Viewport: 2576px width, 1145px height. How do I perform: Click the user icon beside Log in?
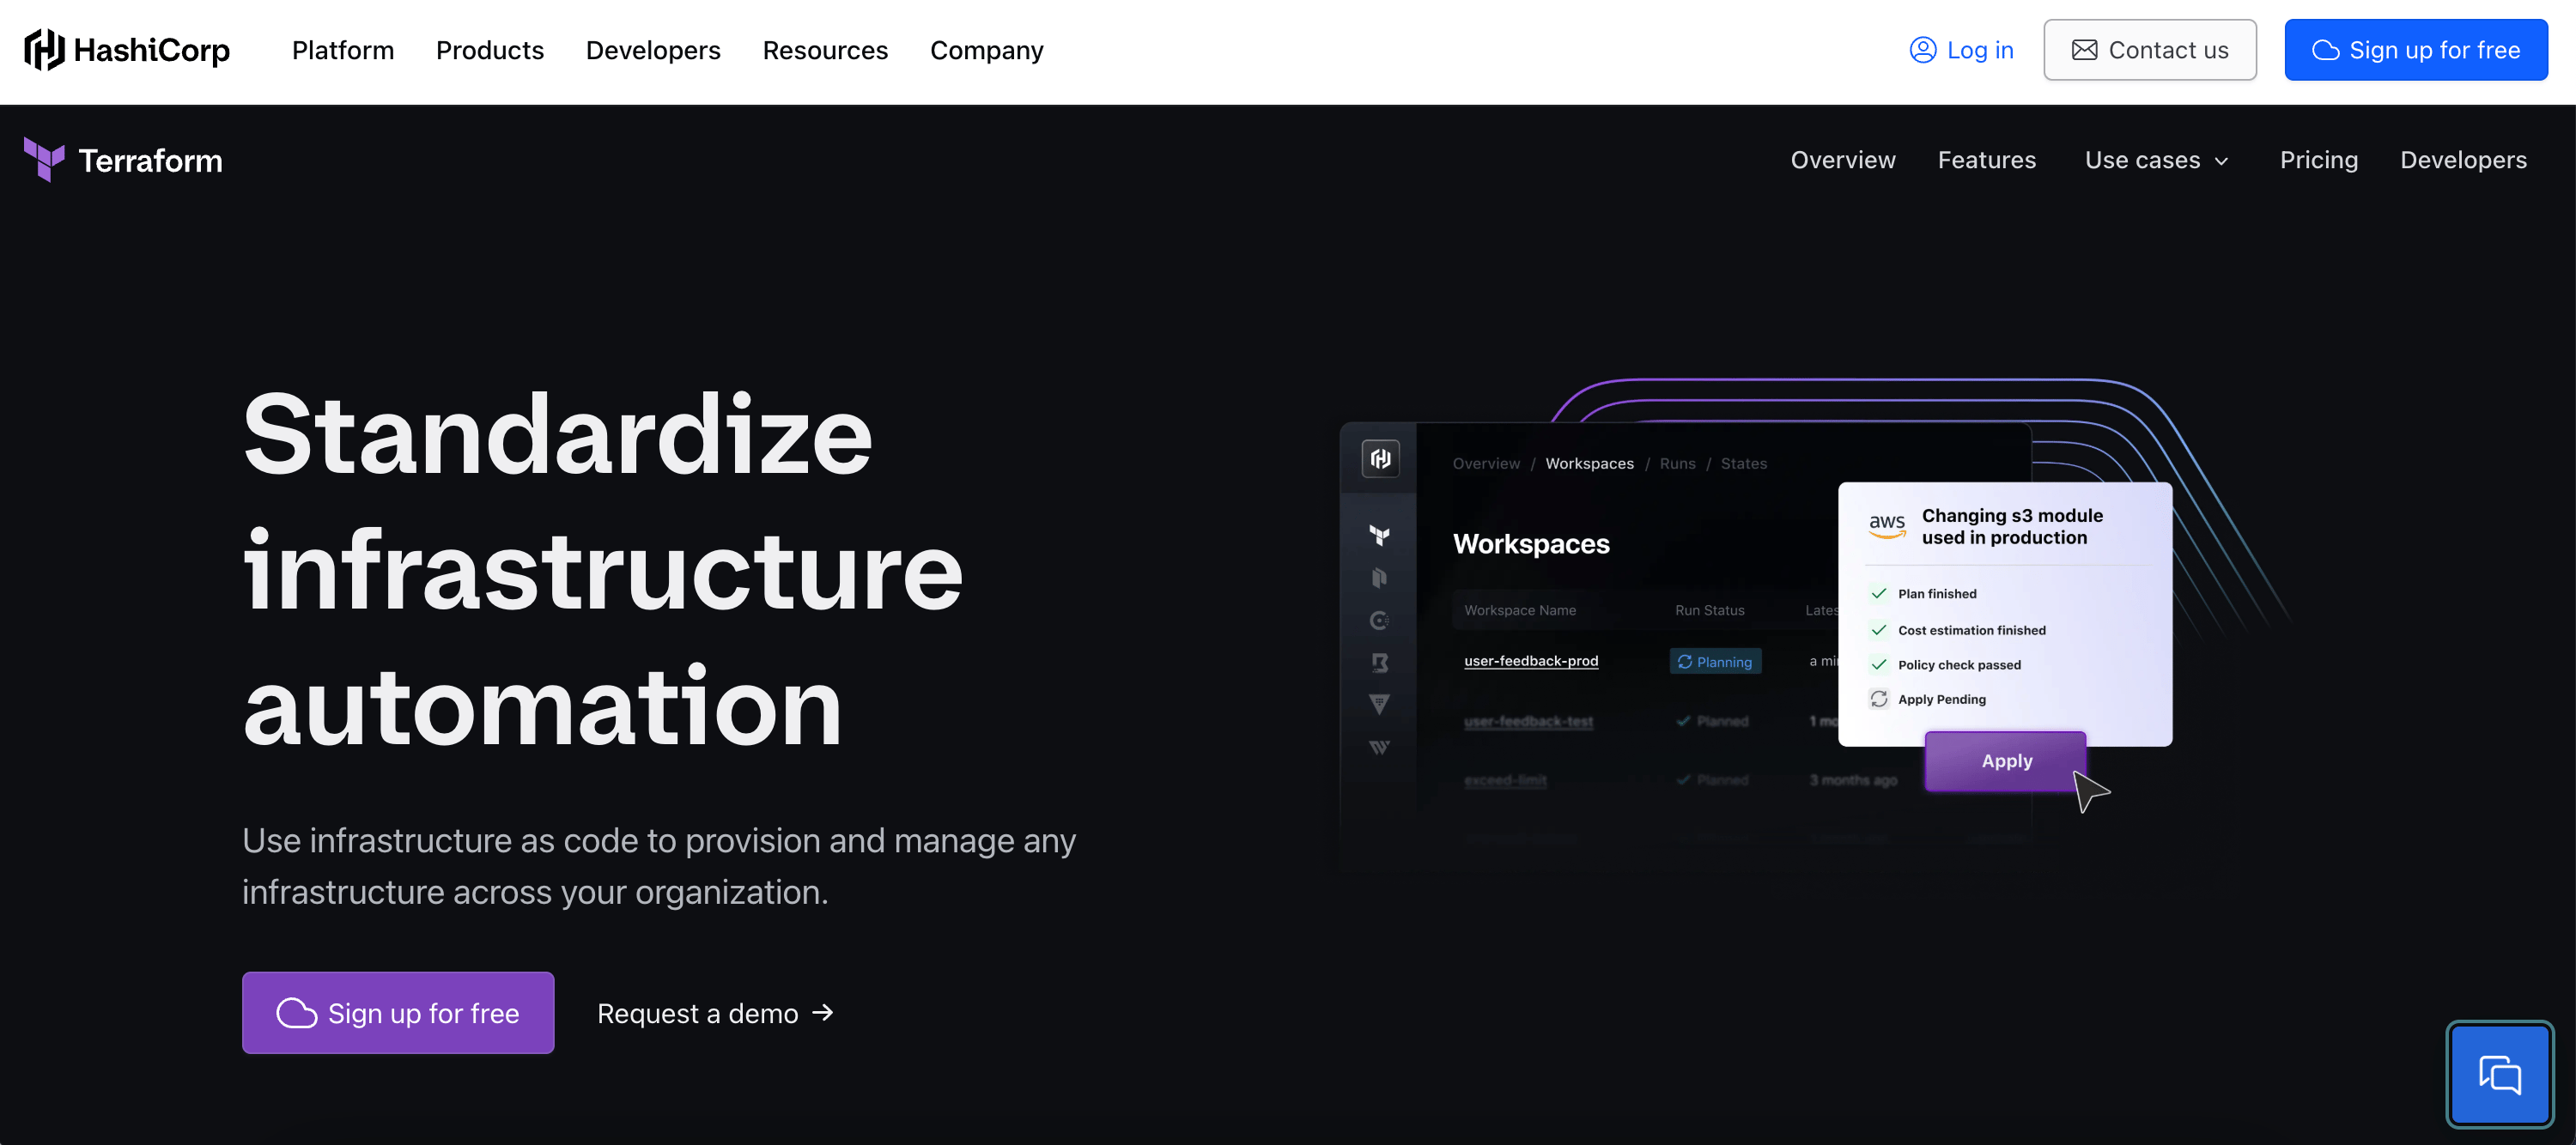tap(1922, 50)
